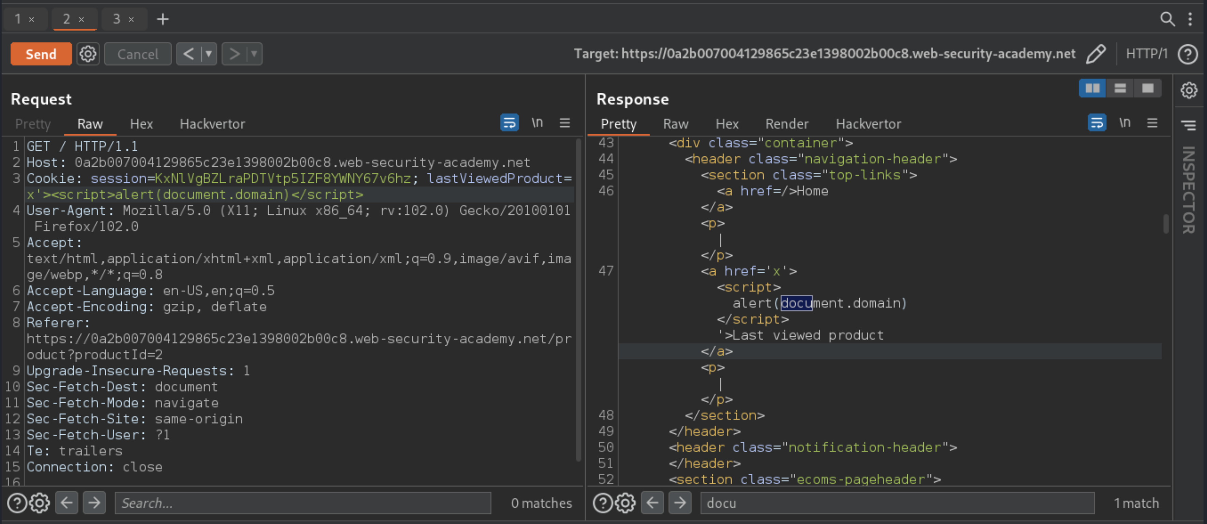Image resolution: width=1207 pixels, height=524 pixels.
Task: Close Repeater tab 3
Action: pyautogui.click(x=132, y=20)
